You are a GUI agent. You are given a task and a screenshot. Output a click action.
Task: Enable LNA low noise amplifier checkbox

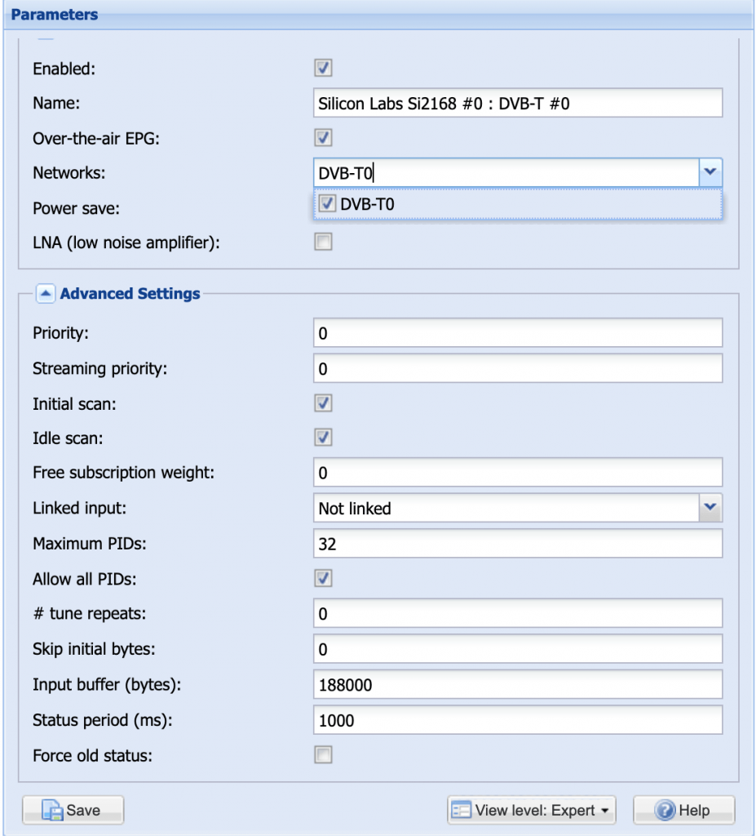click(x=324, y=242)
